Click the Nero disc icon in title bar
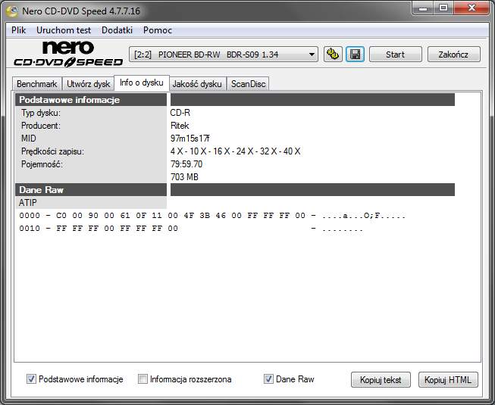 (x=12, y=11)
